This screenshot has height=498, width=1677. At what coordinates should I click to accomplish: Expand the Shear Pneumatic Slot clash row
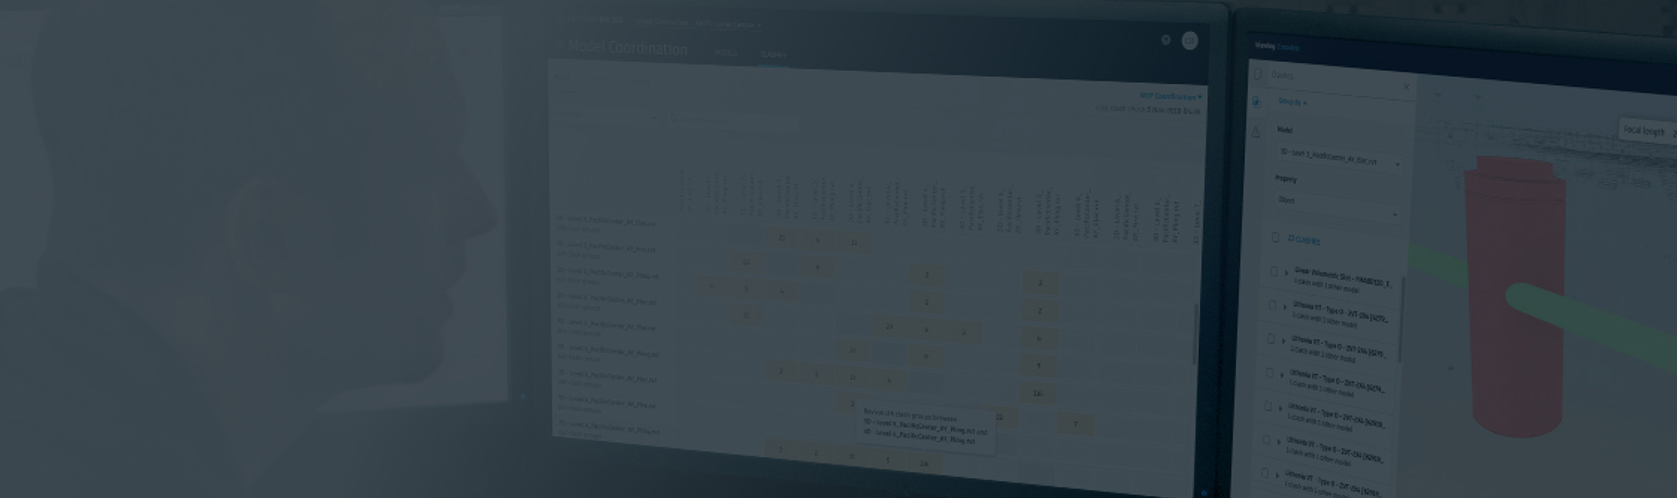coord(1286,273)
